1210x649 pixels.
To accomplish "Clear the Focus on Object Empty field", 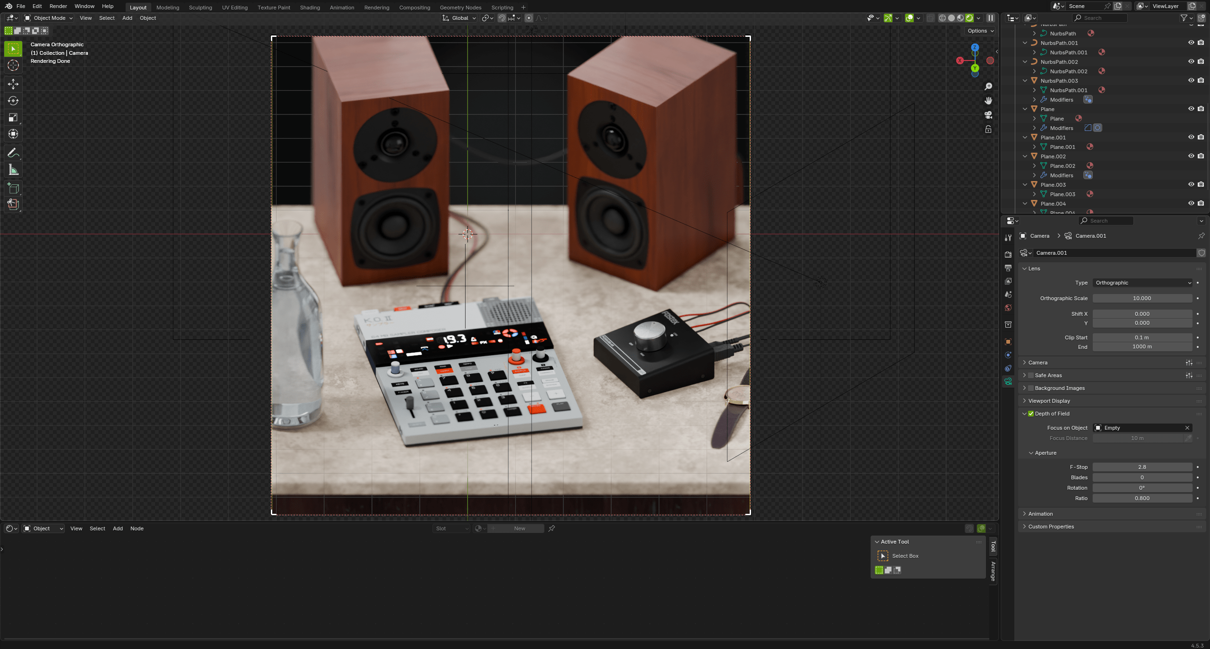I will coord(1187,428).
